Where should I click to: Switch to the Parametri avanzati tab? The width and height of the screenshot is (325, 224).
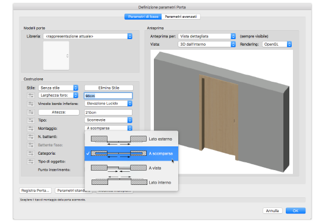pos(181,17)
